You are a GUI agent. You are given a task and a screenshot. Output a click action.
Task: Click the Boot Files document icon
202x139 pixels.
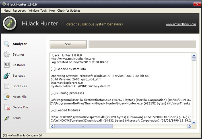point(7,86)
